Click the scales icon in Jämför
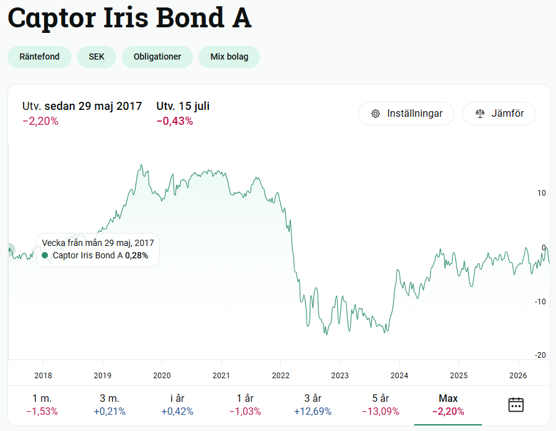Image resolution: width=556 pixels, height=431 pixels. (480, 114)
